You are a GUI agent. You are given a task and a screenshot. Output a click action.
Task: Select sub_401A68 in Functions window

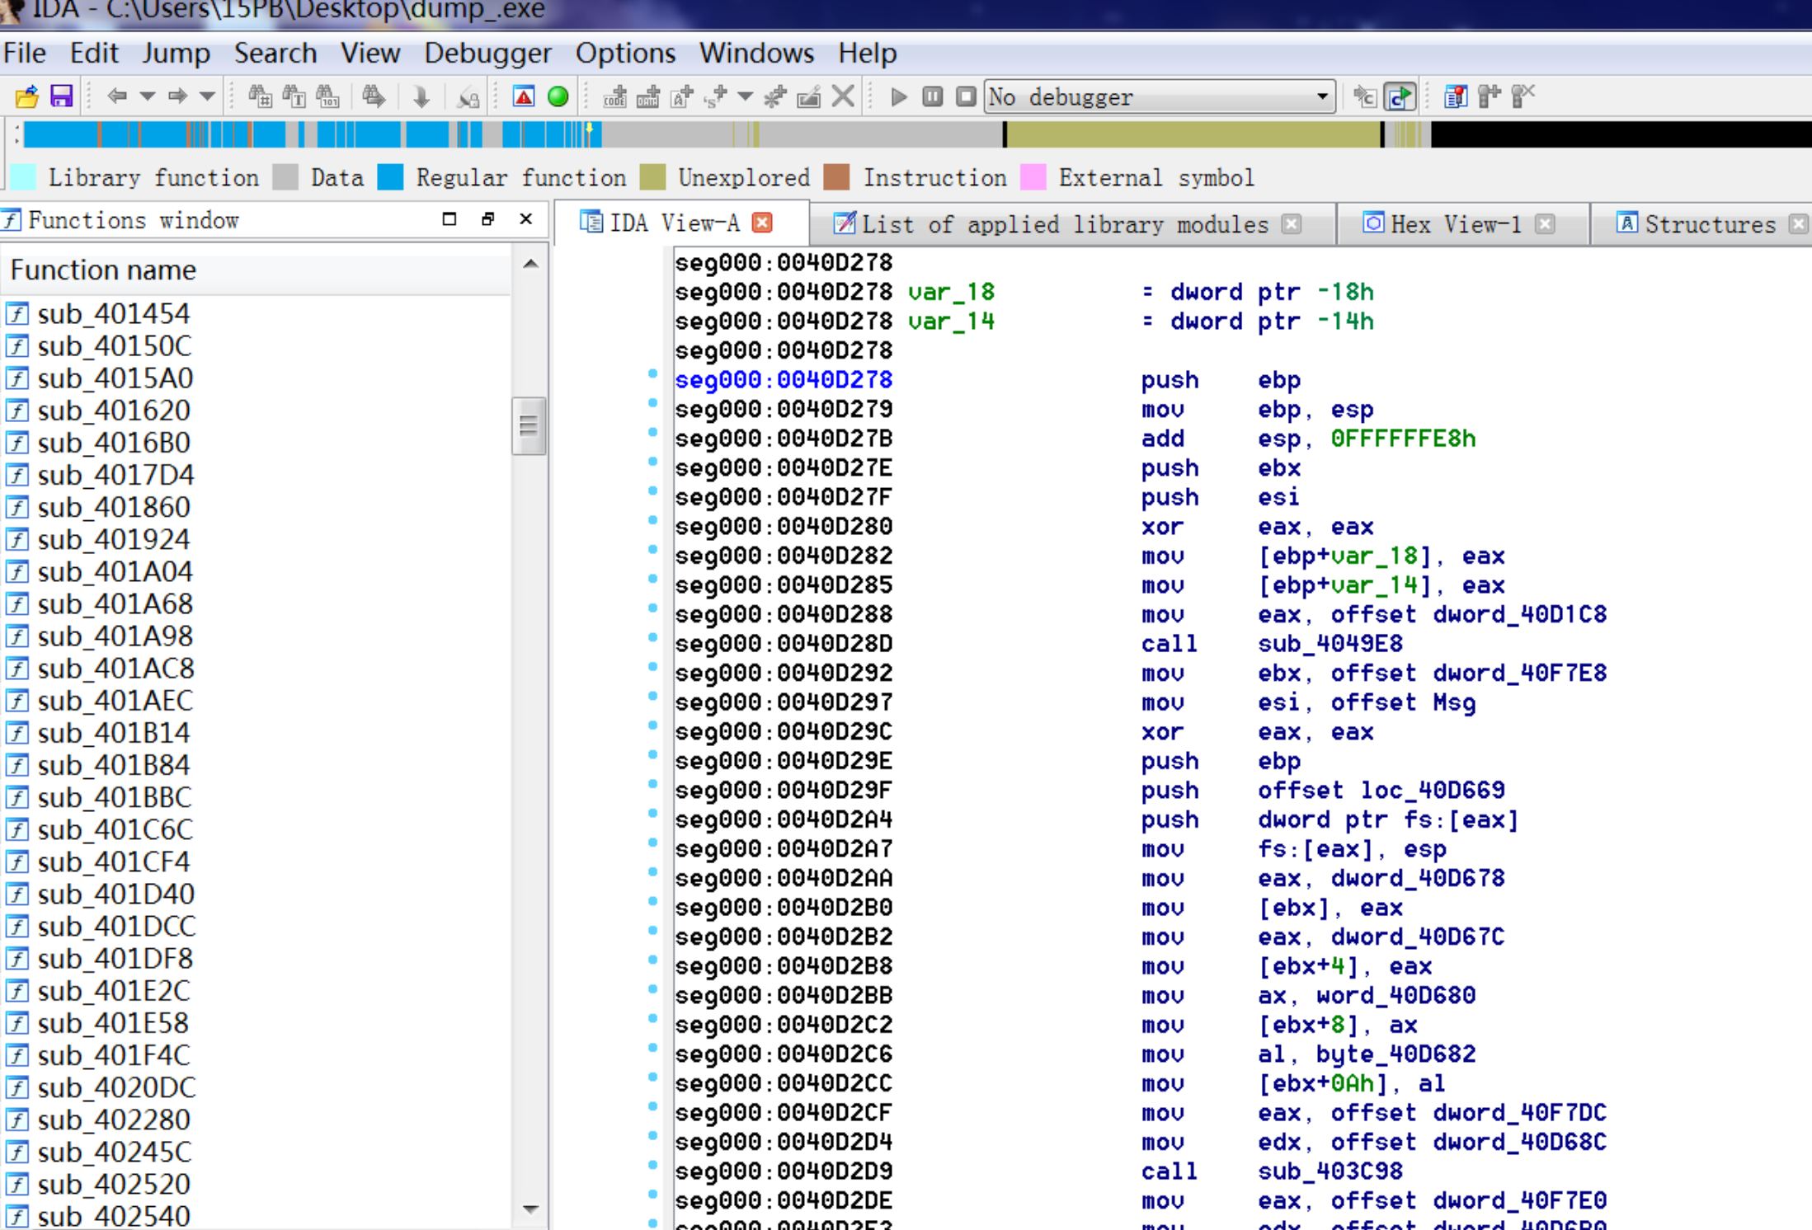click(115, 603)
